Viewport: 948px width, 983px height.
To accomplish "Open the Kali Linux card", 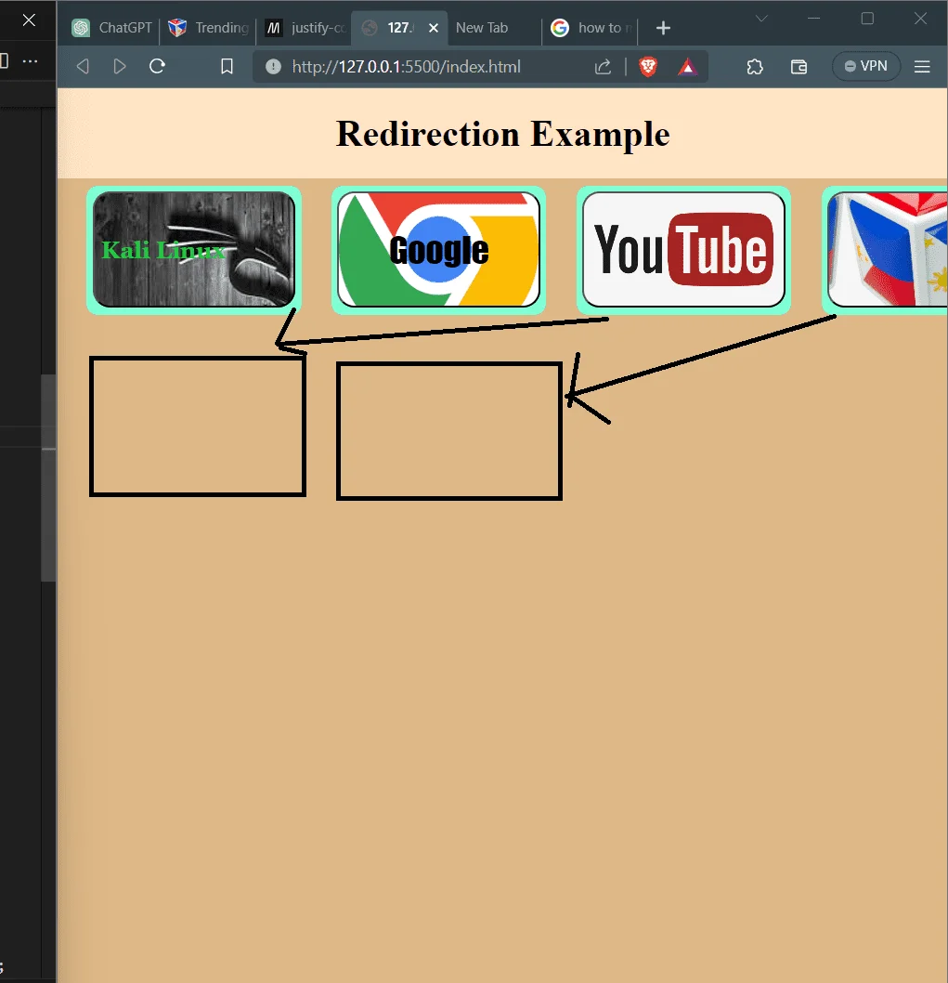I will [194, 250].
